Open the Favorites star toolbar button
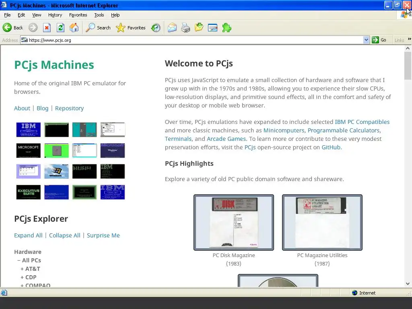Image resolution: width=412 pixels, height=309 pixels. [131, 28]
